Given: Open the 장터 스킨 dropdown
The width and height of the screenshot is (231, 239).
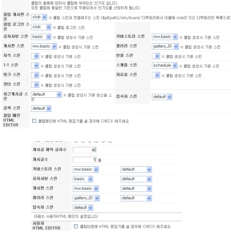Looking at the screenshot, I should 35,85.
